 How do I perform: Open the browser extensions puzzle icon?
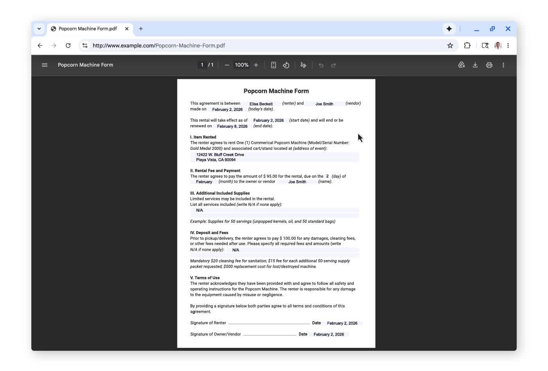(x=467, y=45)
